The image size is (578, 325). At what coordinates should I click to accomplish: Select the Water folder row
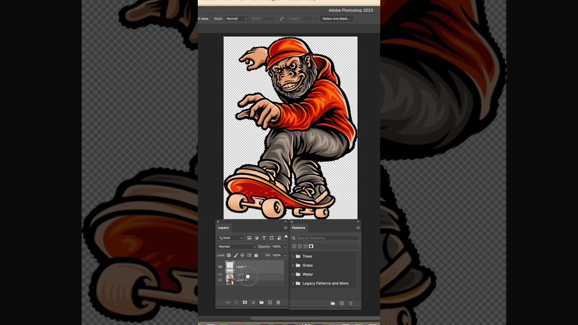coord(323,274)
